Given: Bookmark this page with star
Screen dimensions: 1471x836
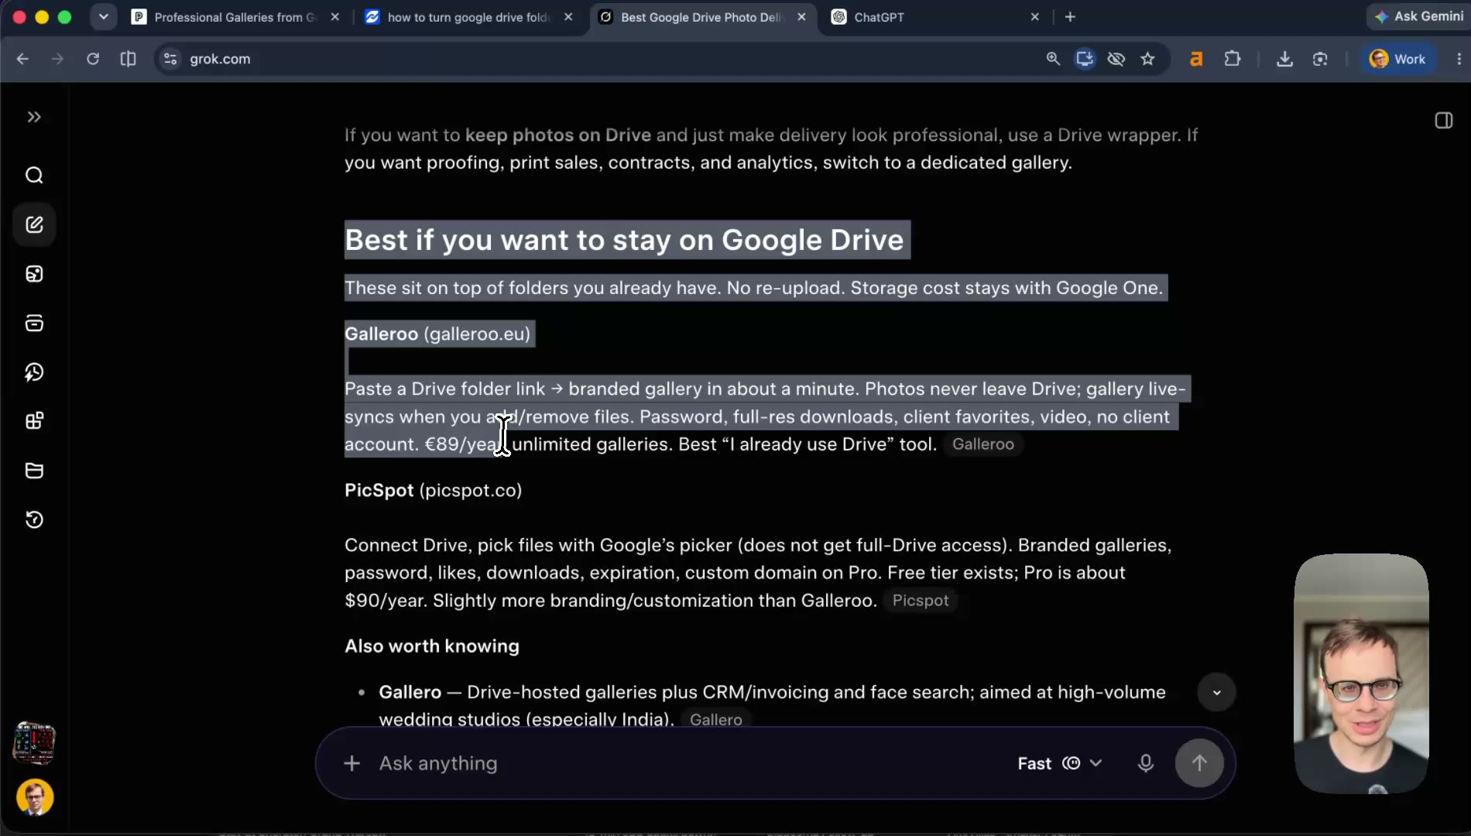Looking at the screenshot, I should tap(1147, 59).
